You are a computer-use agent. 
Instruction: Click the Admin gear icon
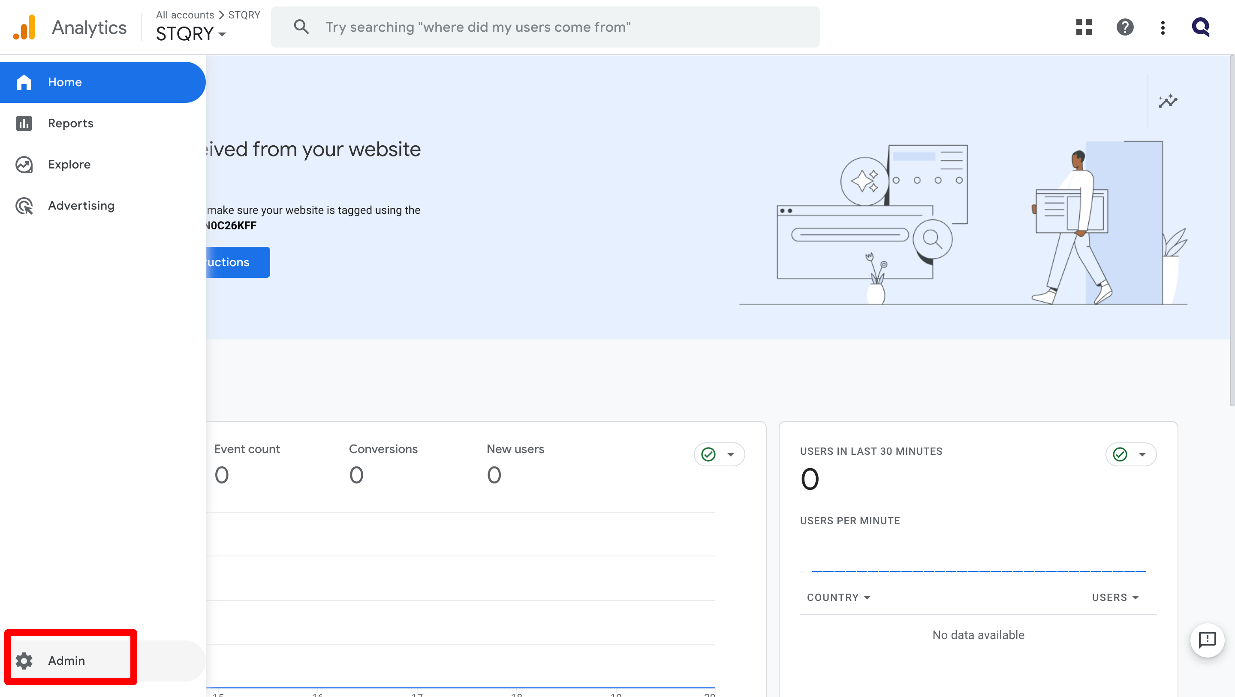tap(24, 661)
